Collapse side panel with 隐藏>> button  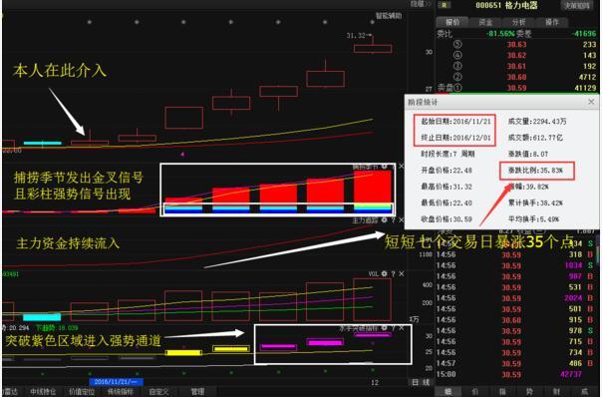click(421, 4)
